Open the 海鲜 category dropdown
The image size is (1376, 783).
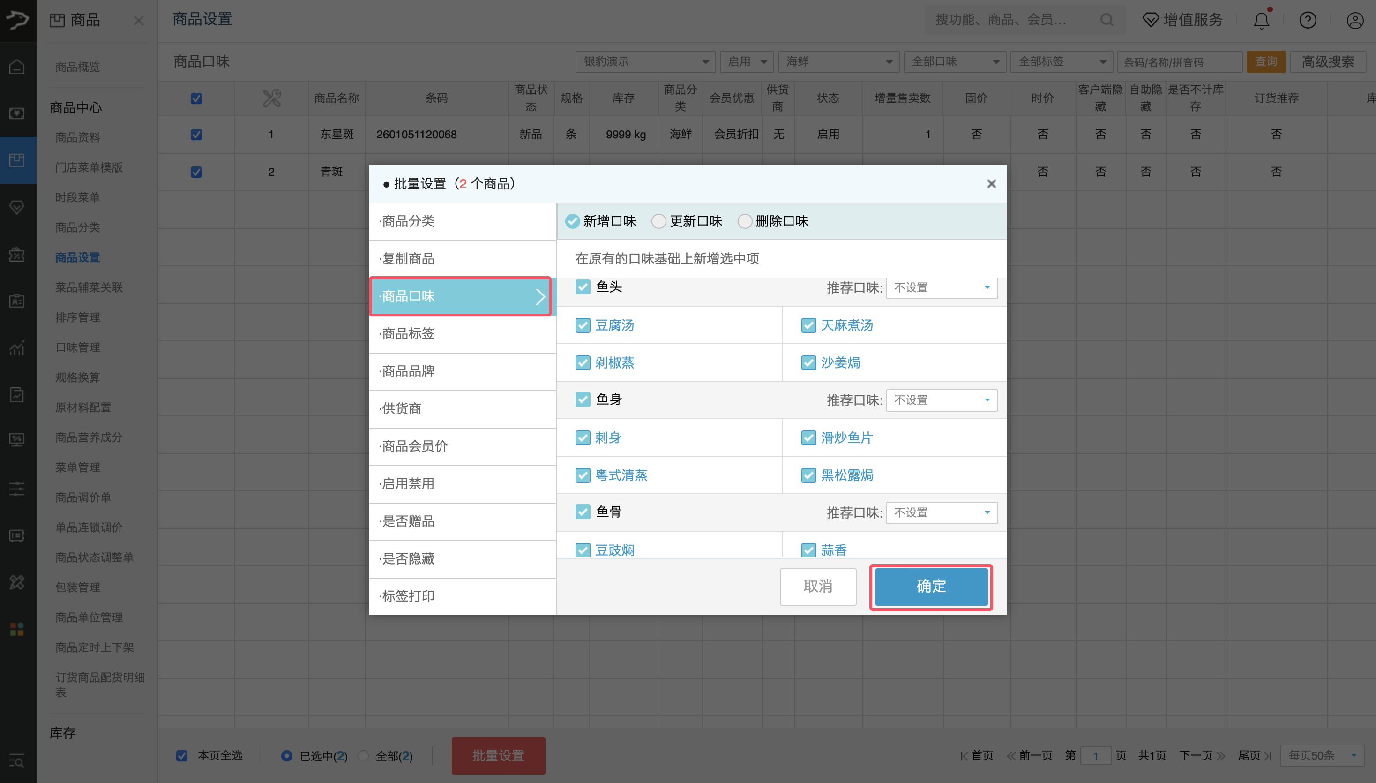click(x=838, y=61)
